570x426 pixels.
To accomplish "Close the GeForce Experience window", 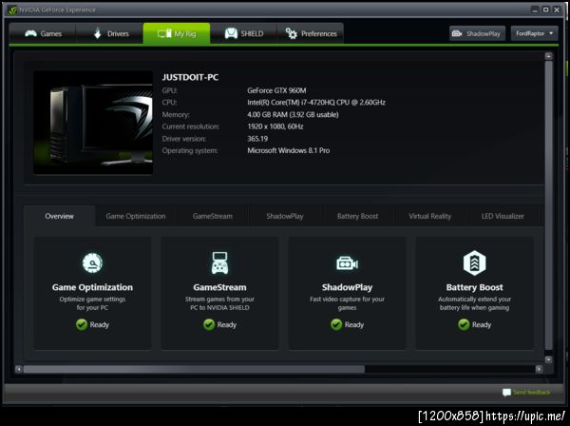I will point(557,10).
